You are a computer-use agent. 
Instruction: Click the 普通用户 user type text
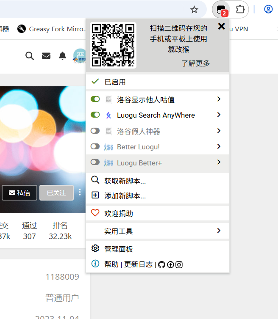[x=62, y=298]
